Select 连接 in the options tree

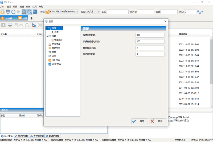[54, 28]
